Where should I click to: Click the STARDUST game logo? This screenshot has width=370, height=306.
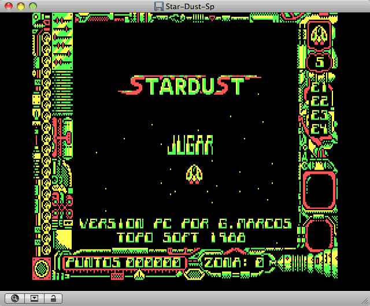tap(190, 85)
